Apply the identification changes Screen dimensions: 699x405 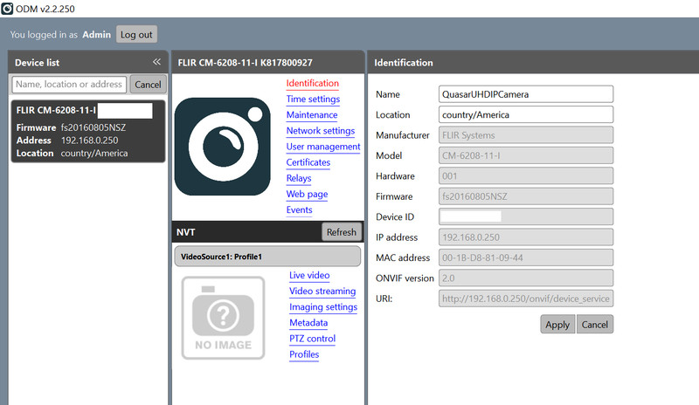[x=557, y=325]
